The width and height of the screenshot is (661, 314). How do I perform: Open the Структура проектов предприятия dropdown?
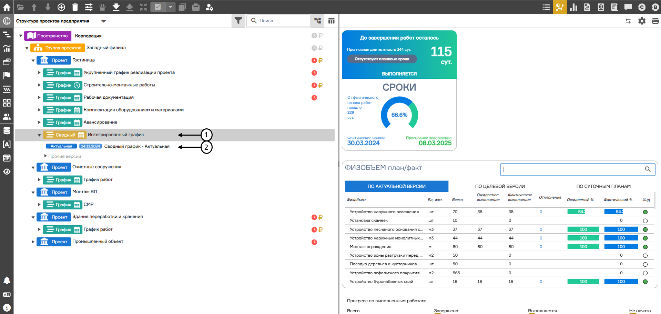(x=103, y=21)
